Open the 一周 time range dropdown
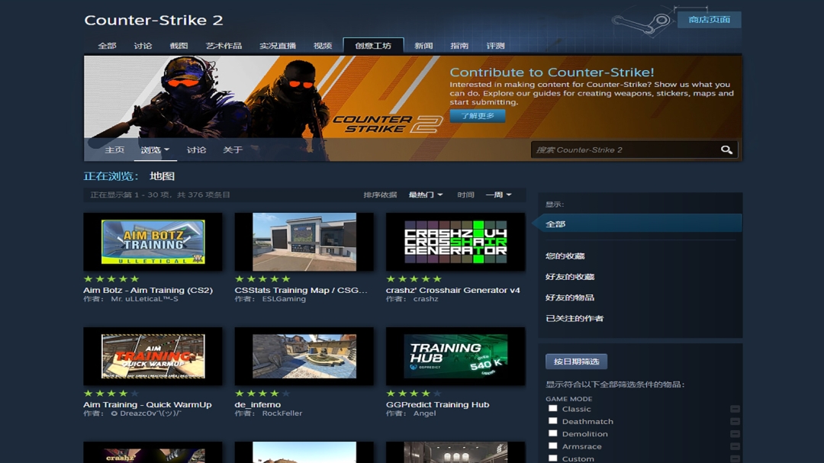The image size is (824, 463). [499, 195]
